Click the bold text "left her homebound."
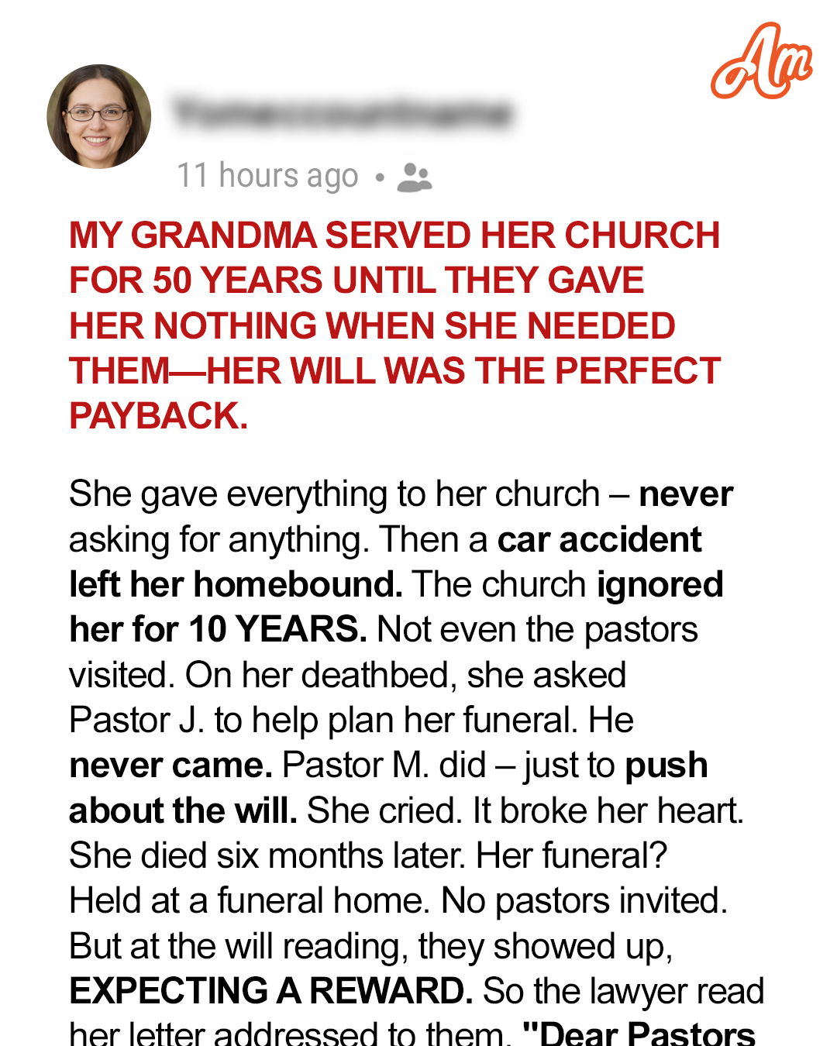Viewport: 837px width, 1046px height. pos(236,584)
